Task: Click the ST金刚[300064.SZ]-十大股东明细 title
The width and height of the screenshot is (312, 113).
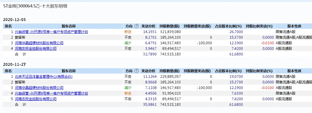Action: 35,6
